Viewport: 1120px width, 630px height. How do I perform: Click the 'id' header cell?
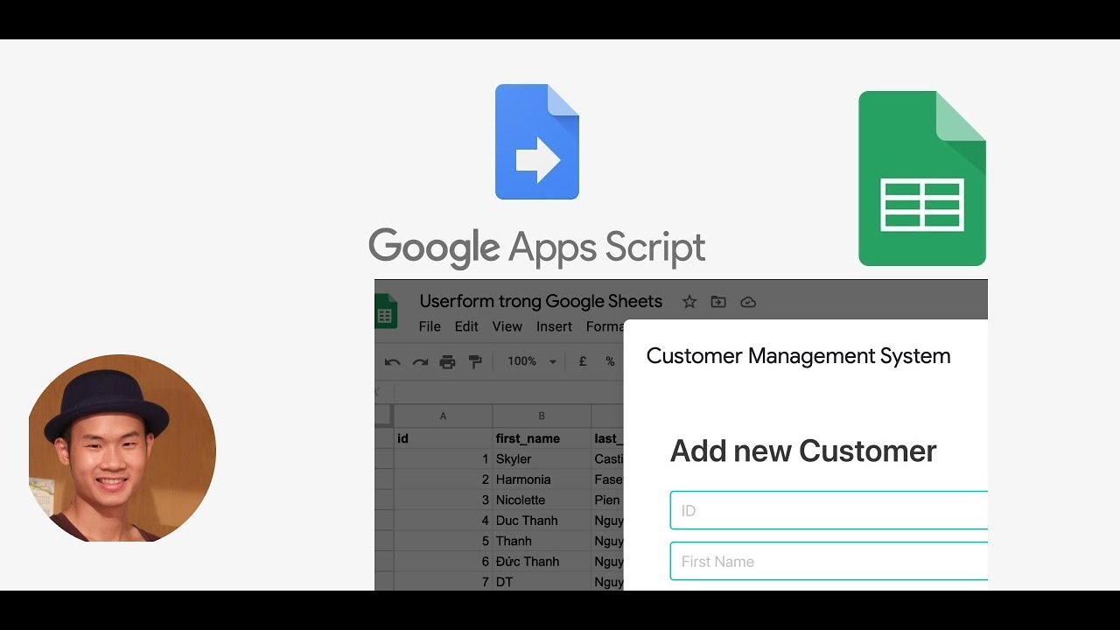click(x=443, y=438)
